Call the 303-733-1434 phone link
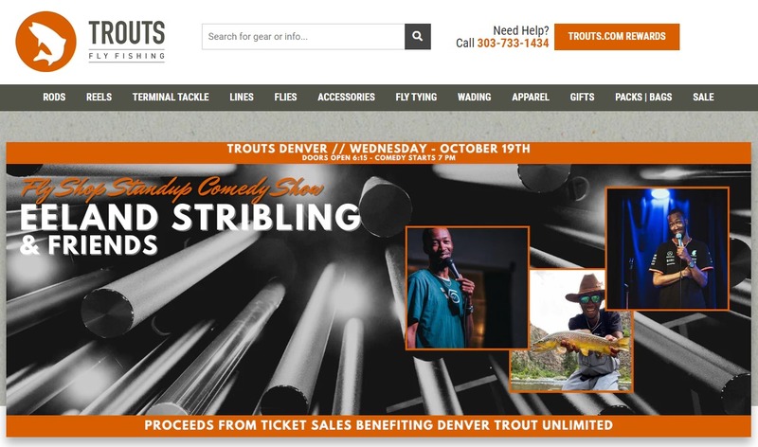 513,44
